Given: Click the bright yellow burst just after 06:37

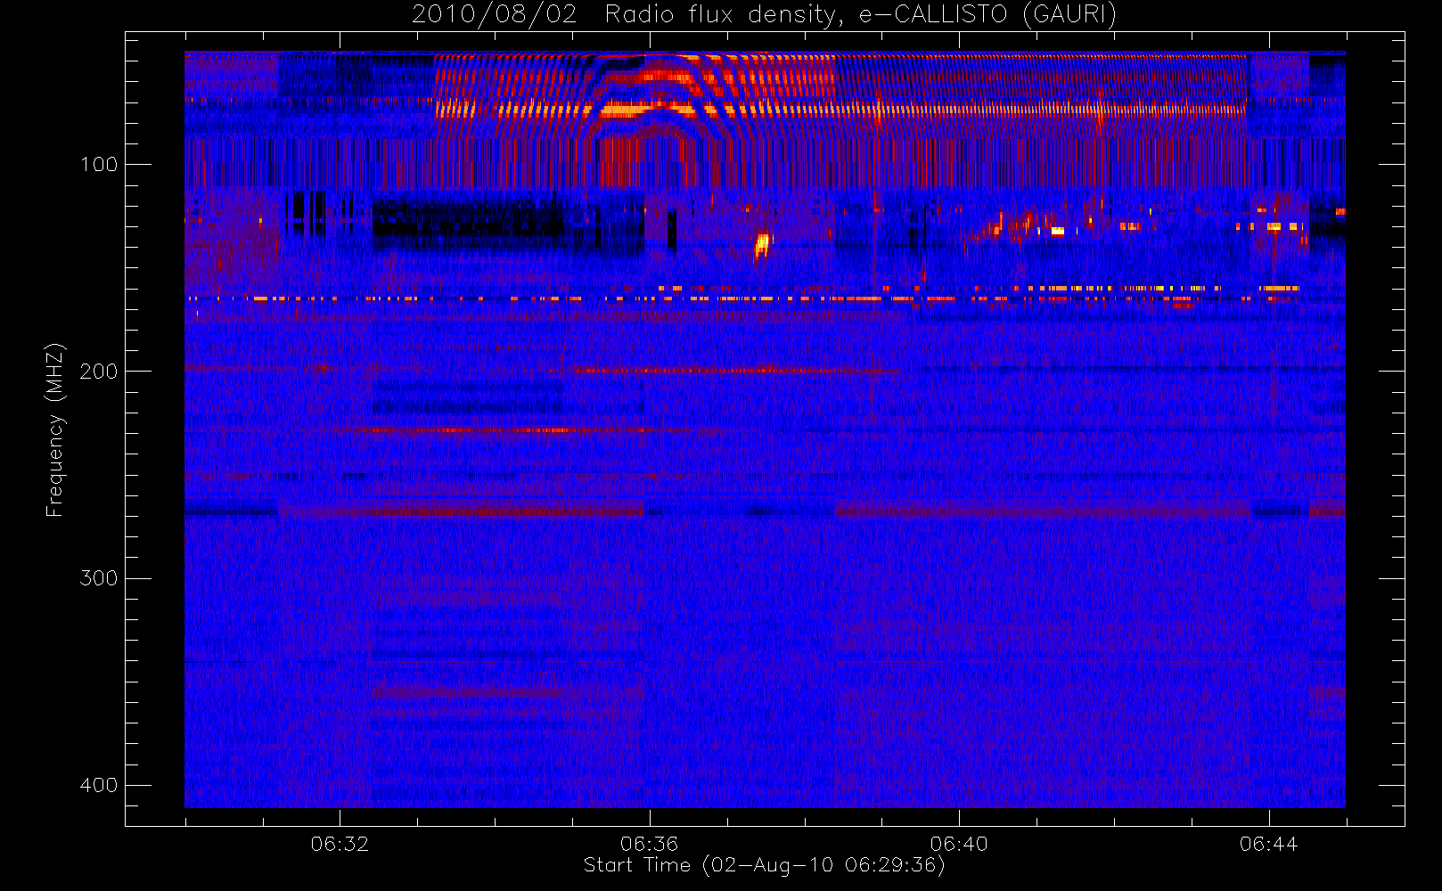Looking at the screenshot, I should tap(762, 245).
